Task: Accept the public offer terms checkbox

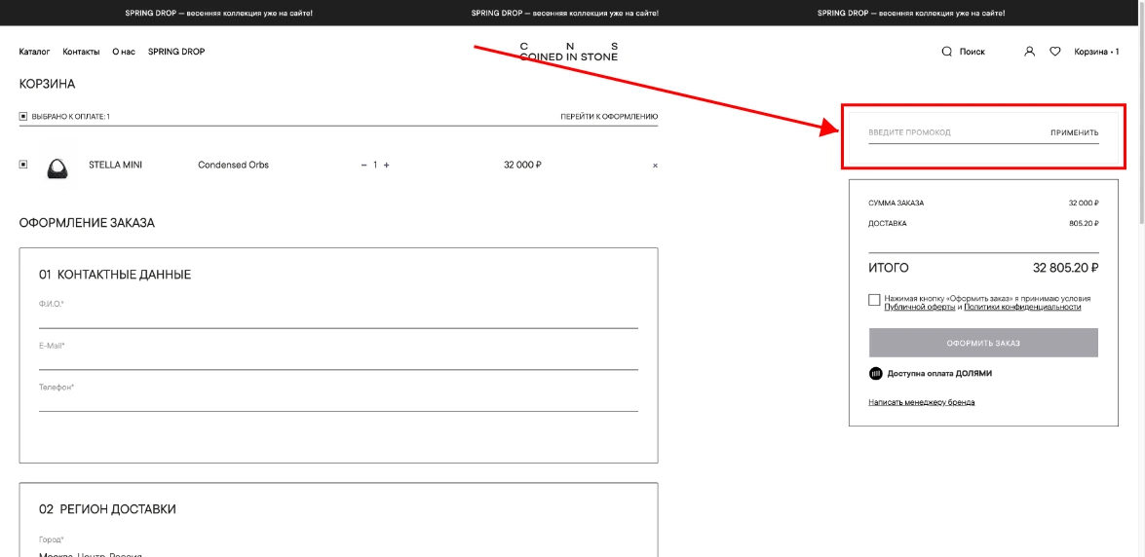Action: click(874, 300)
